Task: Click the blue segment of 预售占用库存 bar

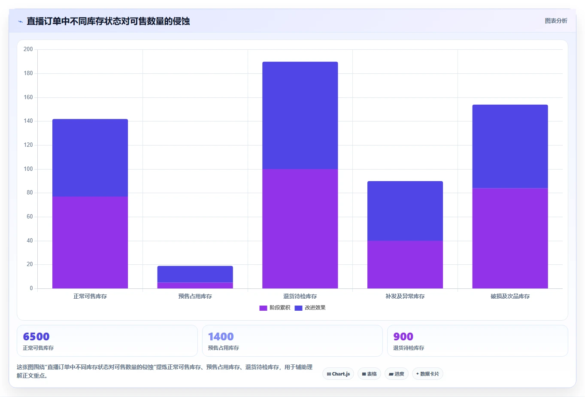Action: 195,274
